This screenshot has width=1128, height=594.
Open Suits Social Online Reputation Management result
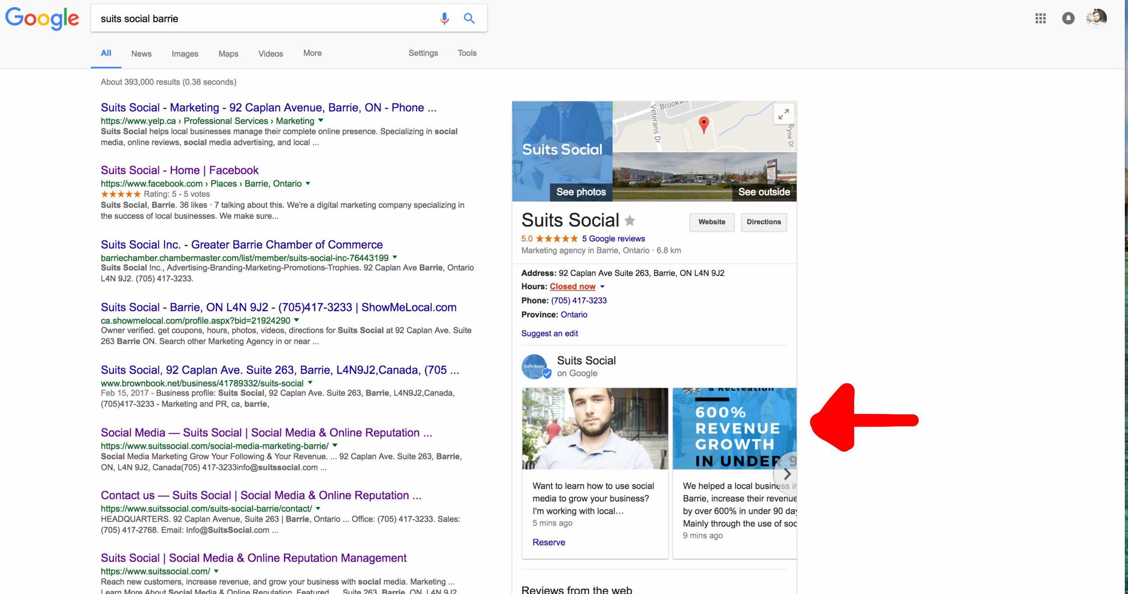pos(254,558)
